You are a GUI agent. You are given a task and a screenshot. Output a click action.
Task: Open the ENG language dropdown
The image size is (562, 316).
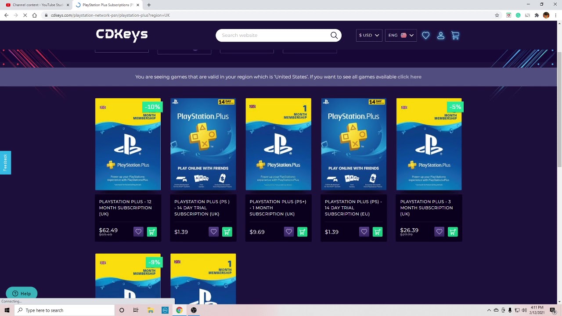[x=401, y=35]
